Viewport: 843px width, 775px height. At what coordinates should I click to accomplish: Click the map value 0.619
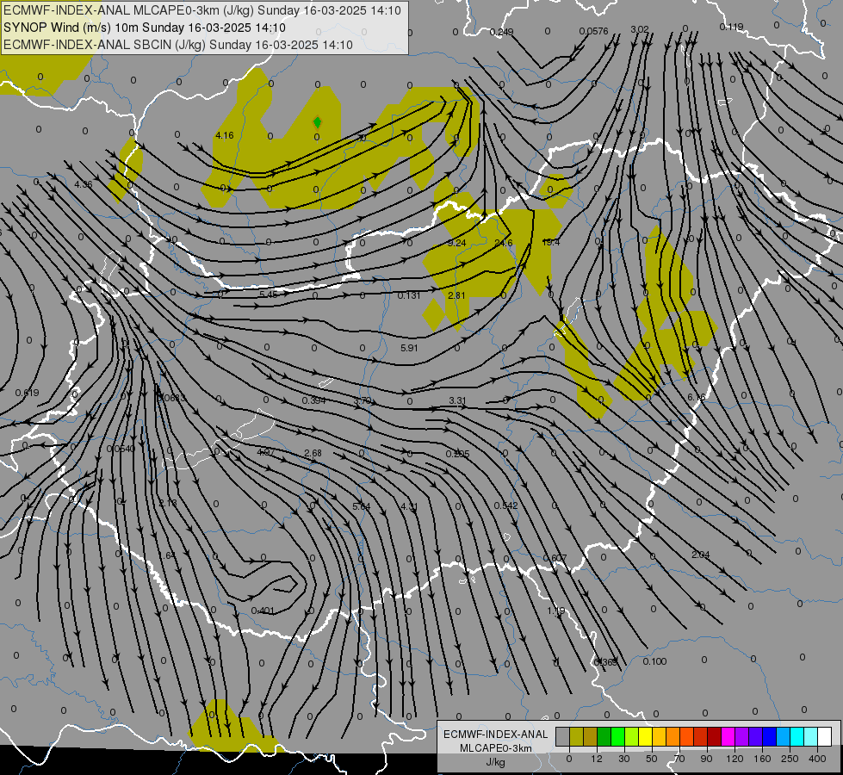(27, 394)
